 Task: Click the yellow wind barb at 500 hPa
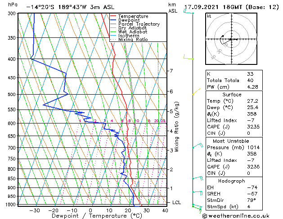(x=196, y=91)
